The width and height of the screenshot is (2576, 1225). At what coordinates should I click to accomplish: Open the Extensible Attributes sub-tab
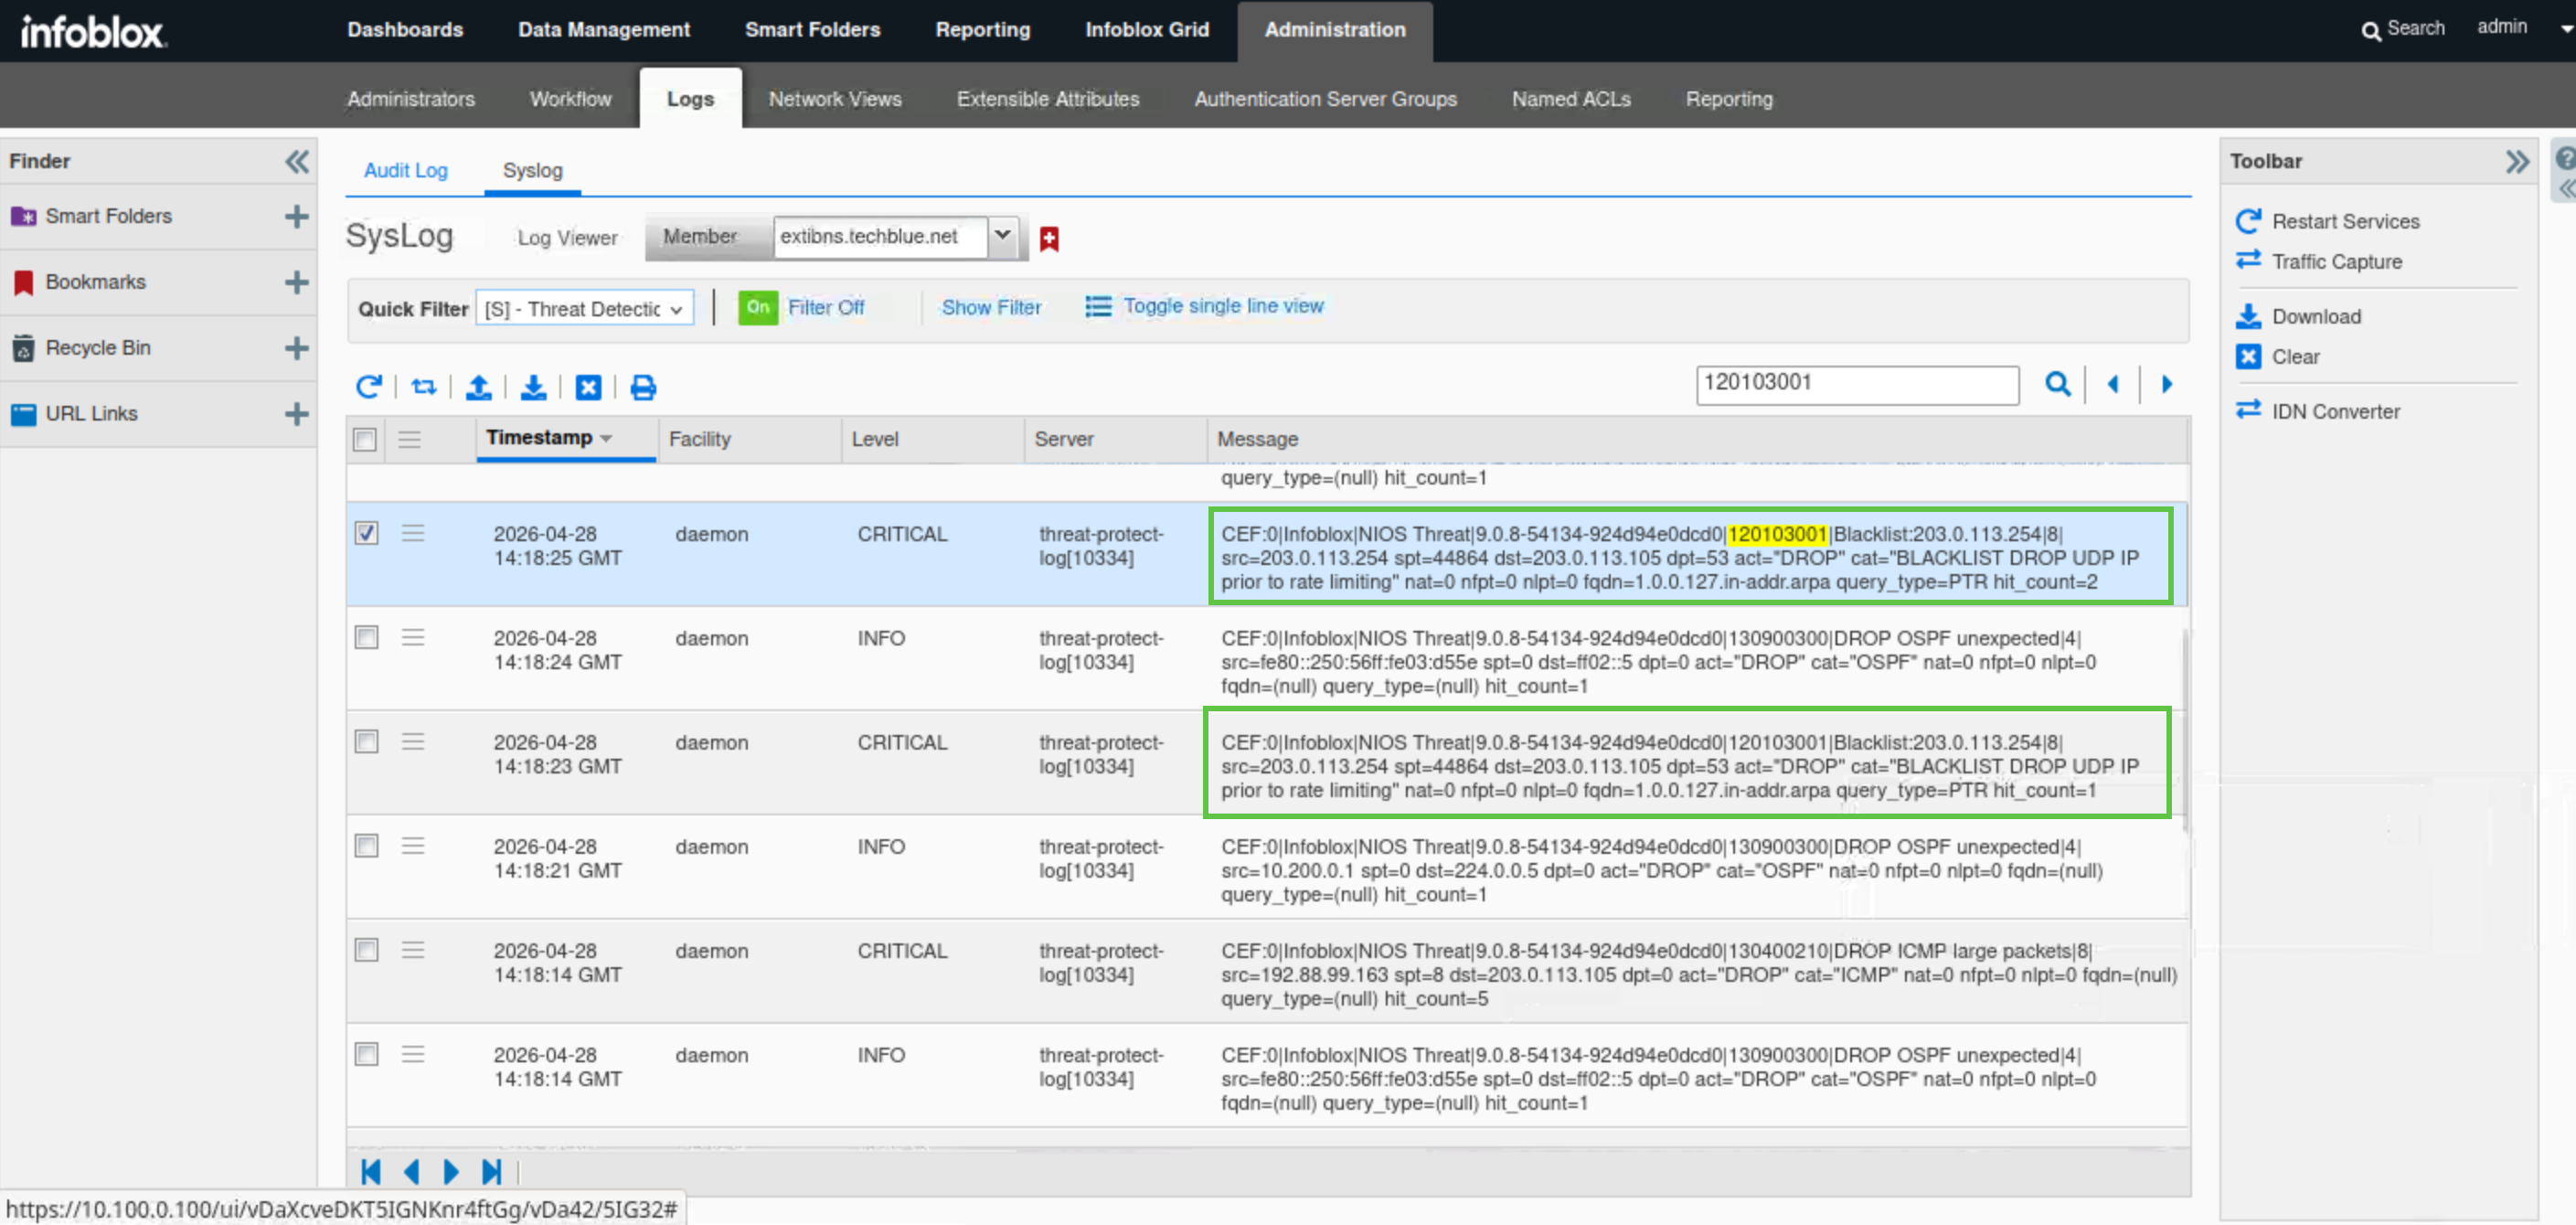click(1047, 99)
